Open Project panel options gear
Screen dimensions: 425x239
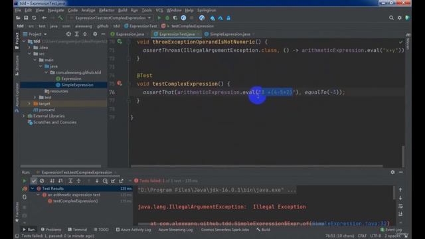click(95, 34)
